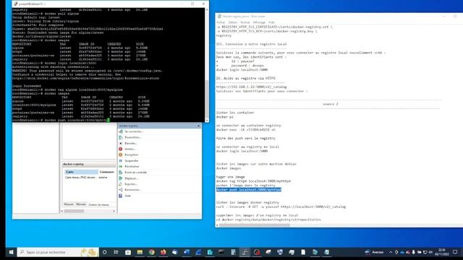Click 'docker exec -it' command line in Notepad

tap(246, 130)
